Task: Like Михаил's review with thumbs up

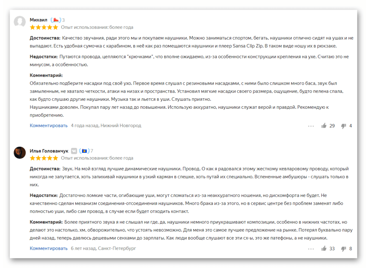Action: pyautogui.click(x=324, y=126)
